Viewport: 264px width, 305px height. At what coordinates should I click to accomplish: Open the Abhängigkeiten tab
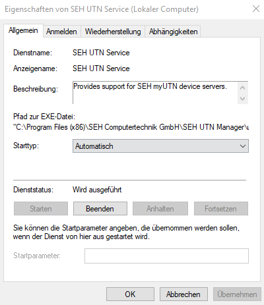[x=173, y=32]
